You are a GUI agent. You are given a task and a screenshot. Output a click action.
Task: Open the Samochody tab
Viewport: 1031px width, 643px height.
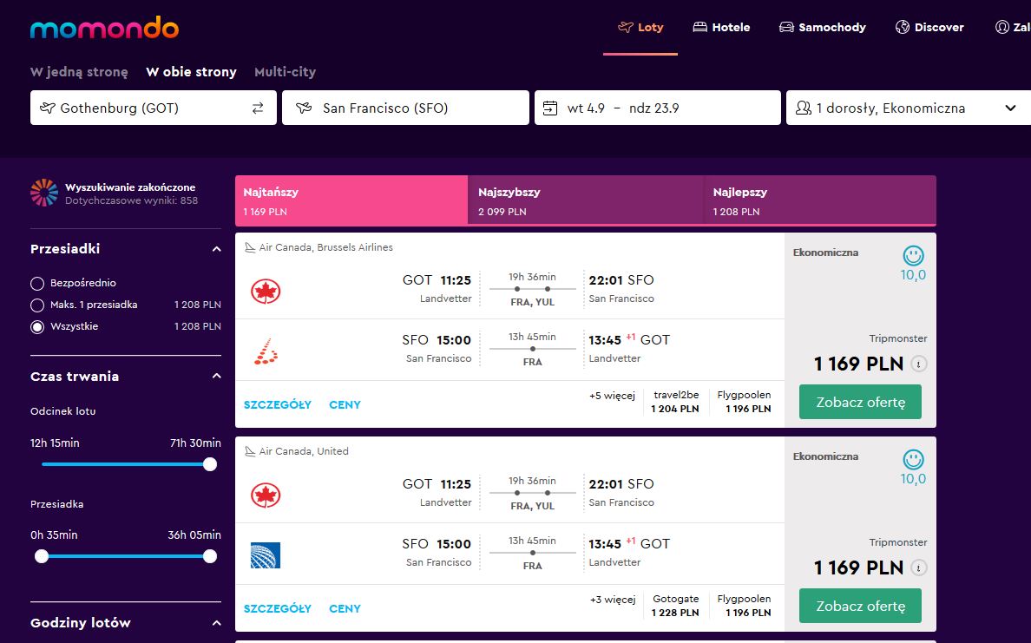pyautogui.click(x=823, y=28)
